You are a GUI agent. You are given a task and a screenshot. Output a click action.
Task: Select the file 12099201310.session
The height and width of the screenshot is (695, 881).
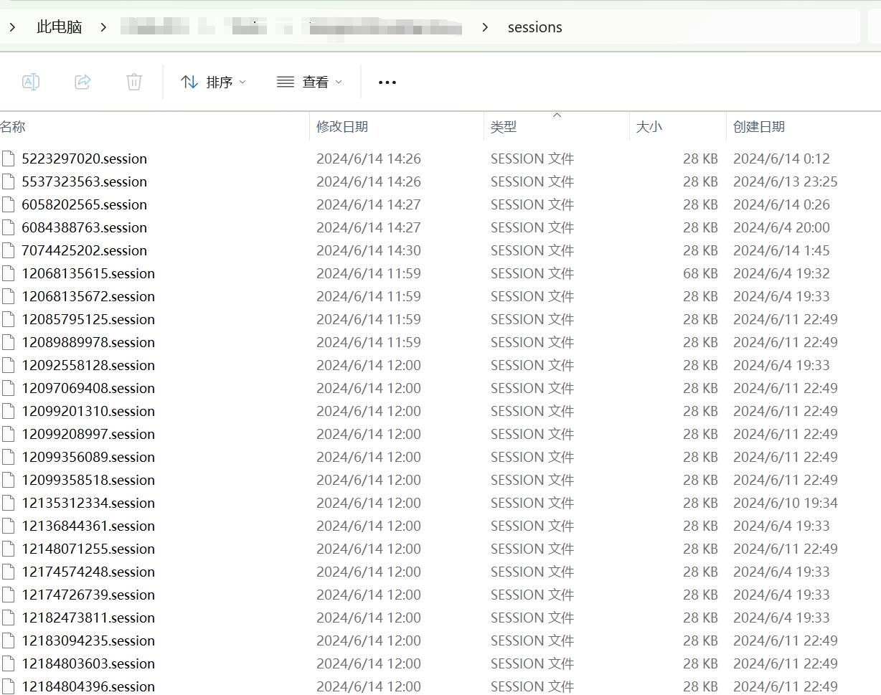click(x=88, y=411)
